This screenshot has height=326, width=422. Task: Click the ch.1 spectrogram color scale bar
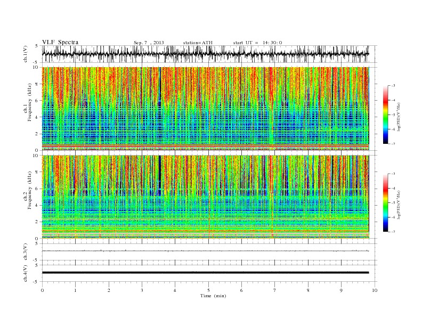pyautogui.click(x=386, y=115)
